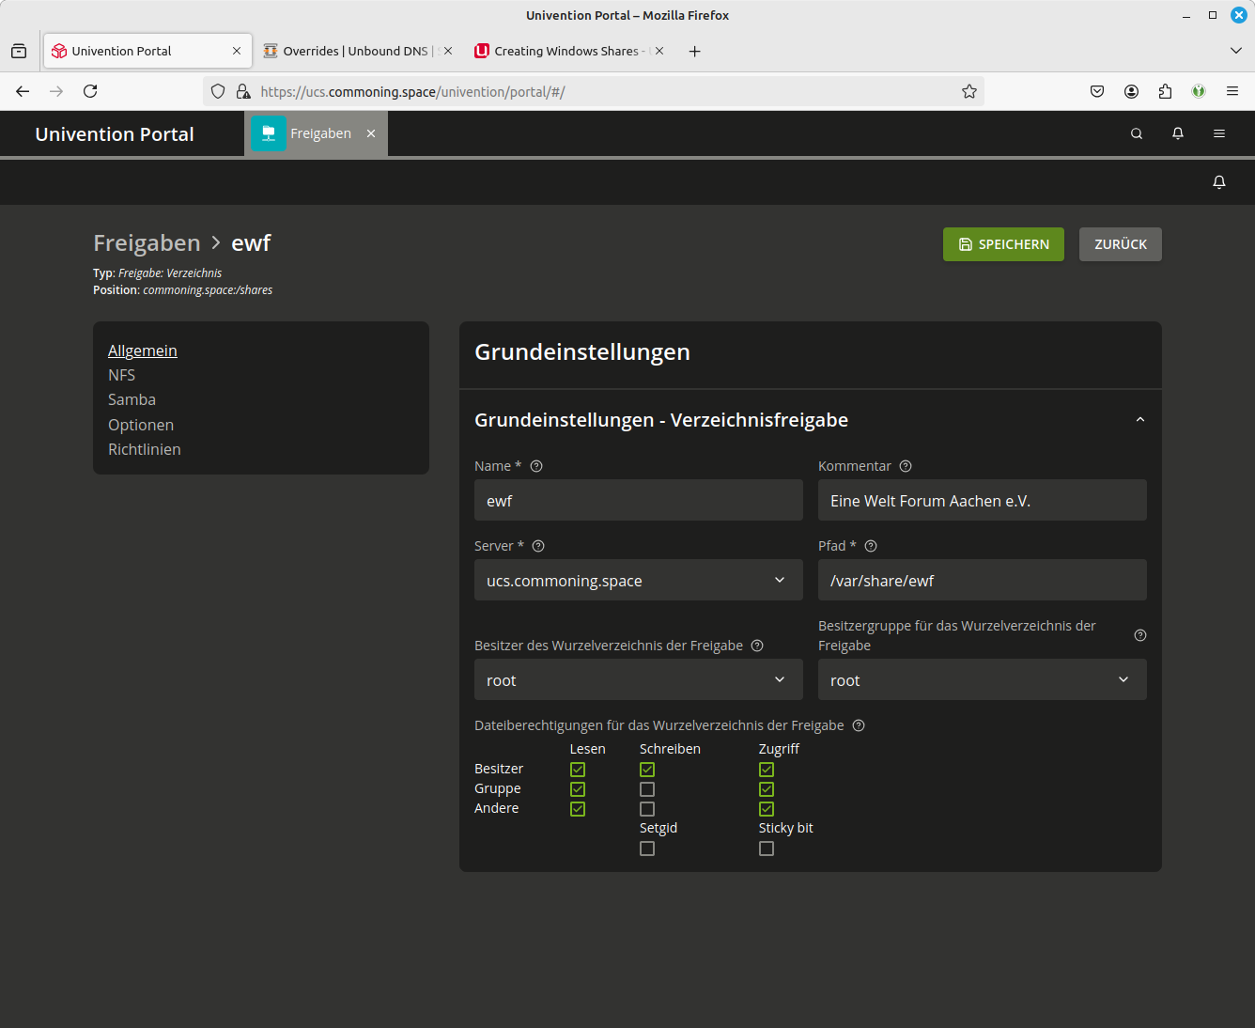Show help for the Kommentar field

[x=906, y=466]
